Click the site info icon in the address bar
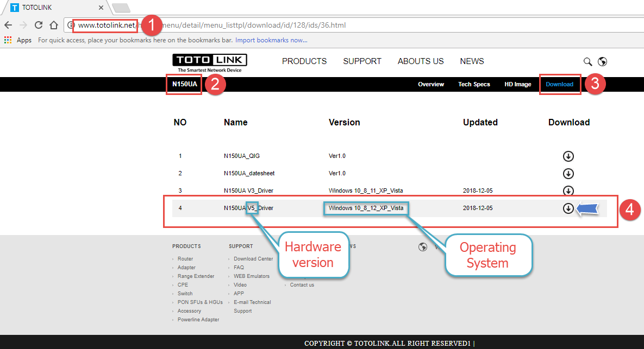This screenshot has width=644, height=349. (x=70, y=25)
